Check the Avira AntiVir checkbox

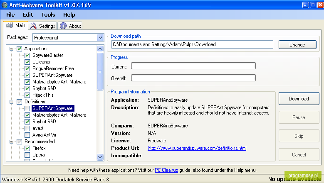point(27,135)
